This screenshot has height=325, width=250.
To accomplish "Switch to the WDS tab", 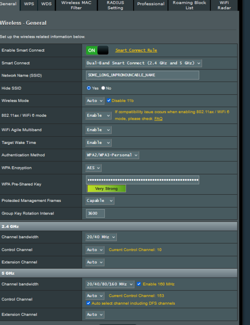I will 47,5.
